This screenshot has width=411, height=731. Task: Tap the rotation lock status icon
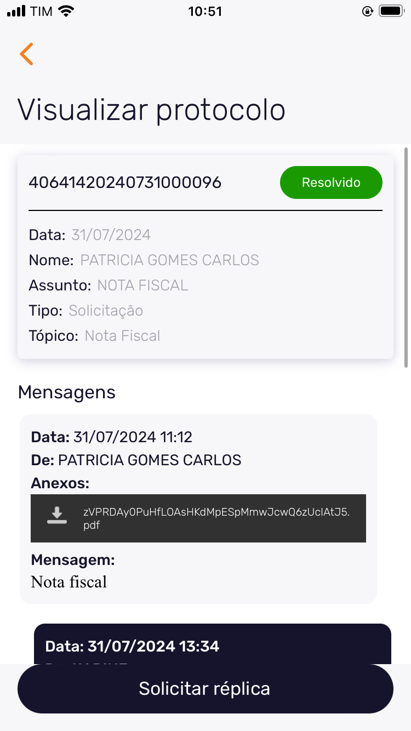[x=368, y=11]
